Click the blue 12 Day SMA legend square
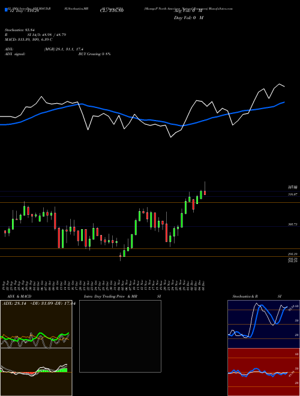 pyautogui.click(x=7, y=10)
